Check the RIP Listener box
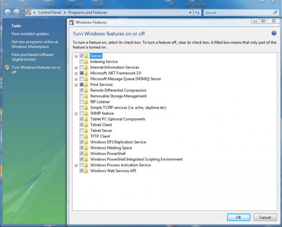Image resolution: width=282 pixels, height=227 pixels. pyautogui.click(x=82, y=102)
